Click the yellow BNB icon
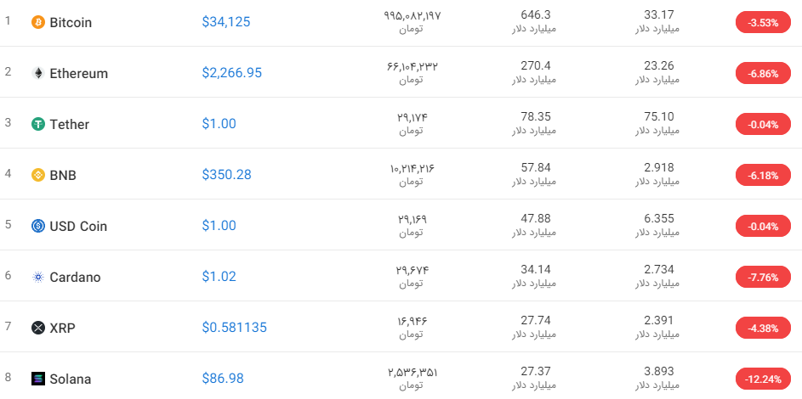The image size is (802, 399). coord(38,175)
